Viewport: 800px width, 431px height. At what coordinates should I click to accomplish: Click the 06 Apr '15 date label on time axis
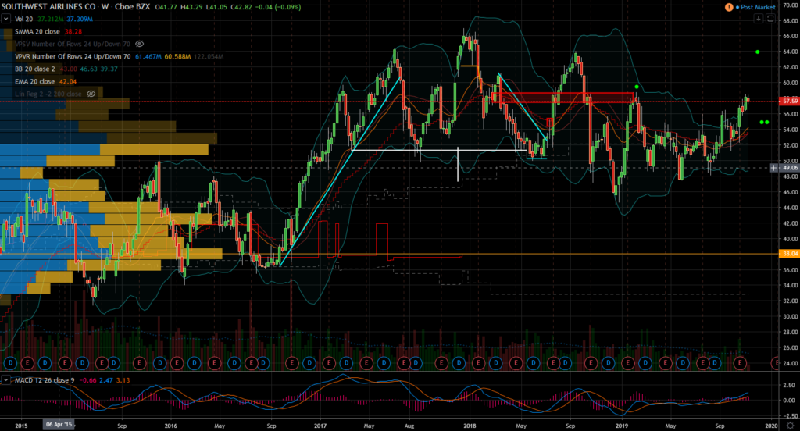(59, 425)
